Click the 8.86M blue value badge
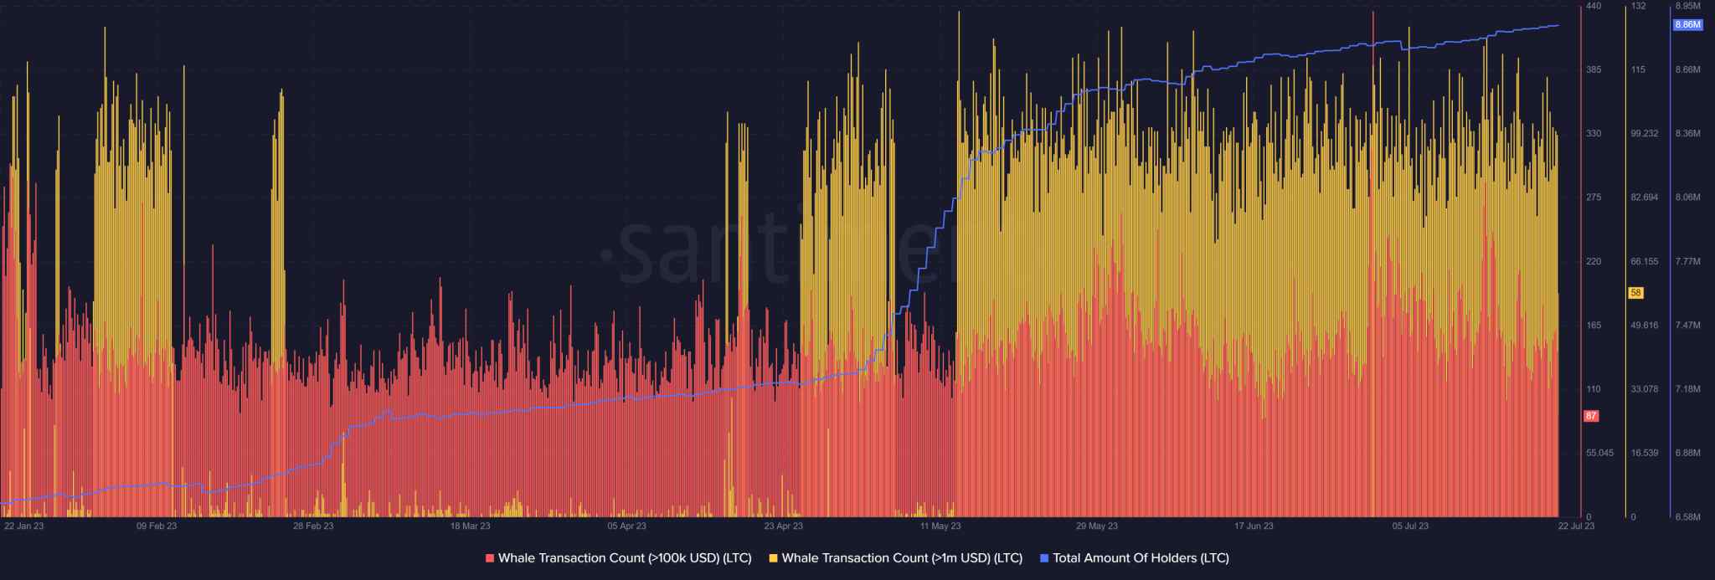 (x=1687, y=25)
